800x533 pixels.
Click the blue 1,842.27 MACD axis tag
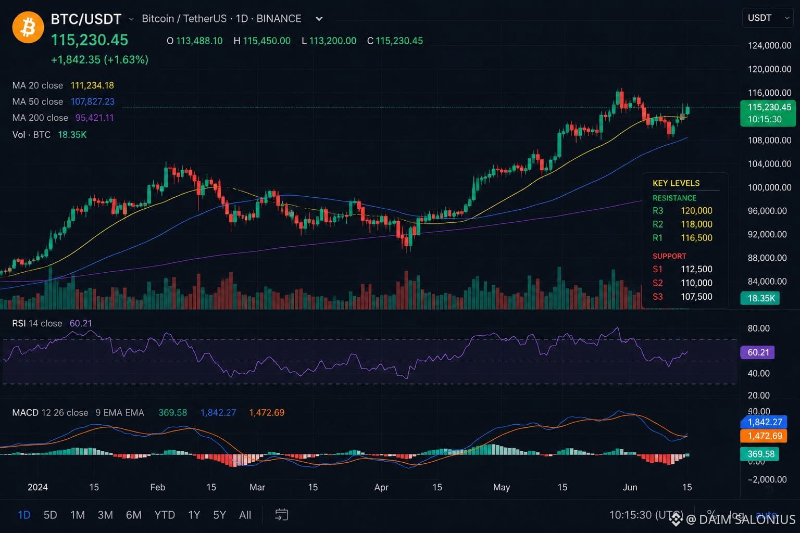tap(764, 422)
